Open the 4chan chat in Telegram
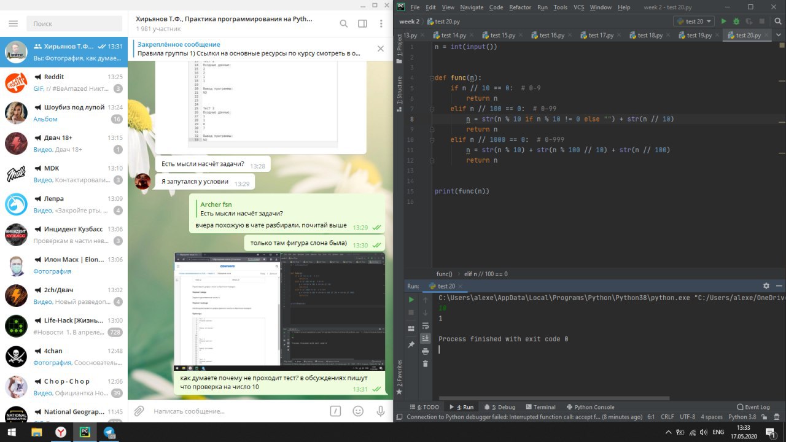Screen dimensions: 786x442 point(64,357)
